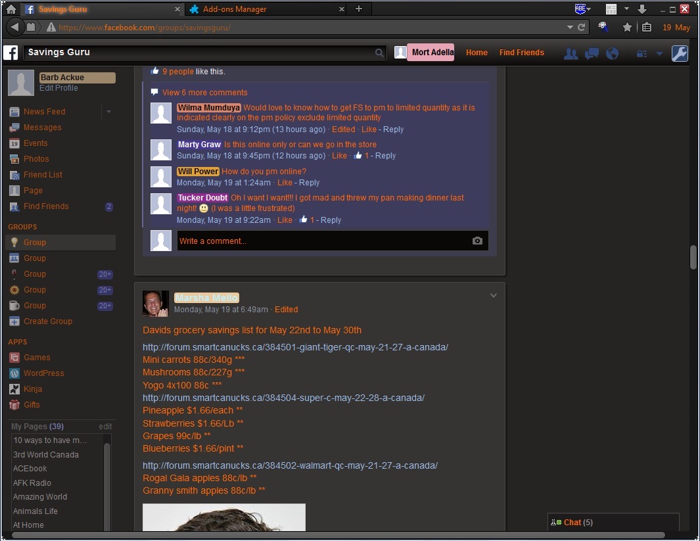
Task: Close the Add-ons Manager tab
Action: pyautogui.click(x=342, y=9)
